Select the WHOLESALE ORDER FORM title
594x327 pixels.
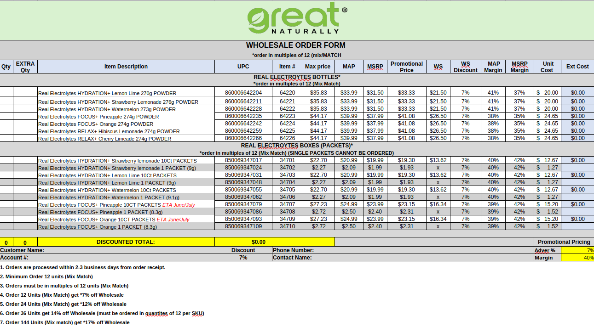pos(295,45)
